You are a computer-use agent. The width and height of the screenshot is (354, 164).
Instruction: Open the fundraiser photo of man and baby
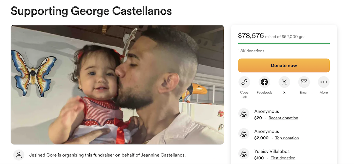click(117, 84)
